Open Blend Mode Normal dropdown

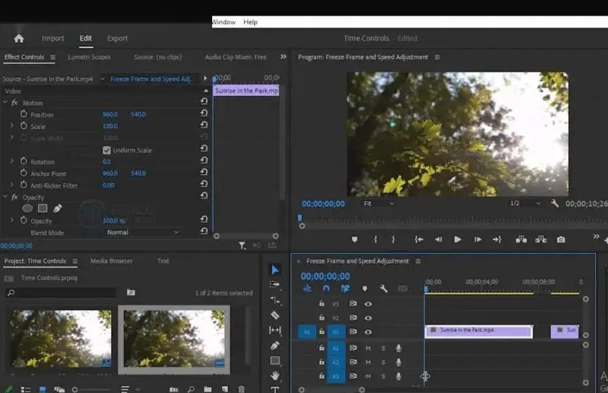(x=142, y=232)
